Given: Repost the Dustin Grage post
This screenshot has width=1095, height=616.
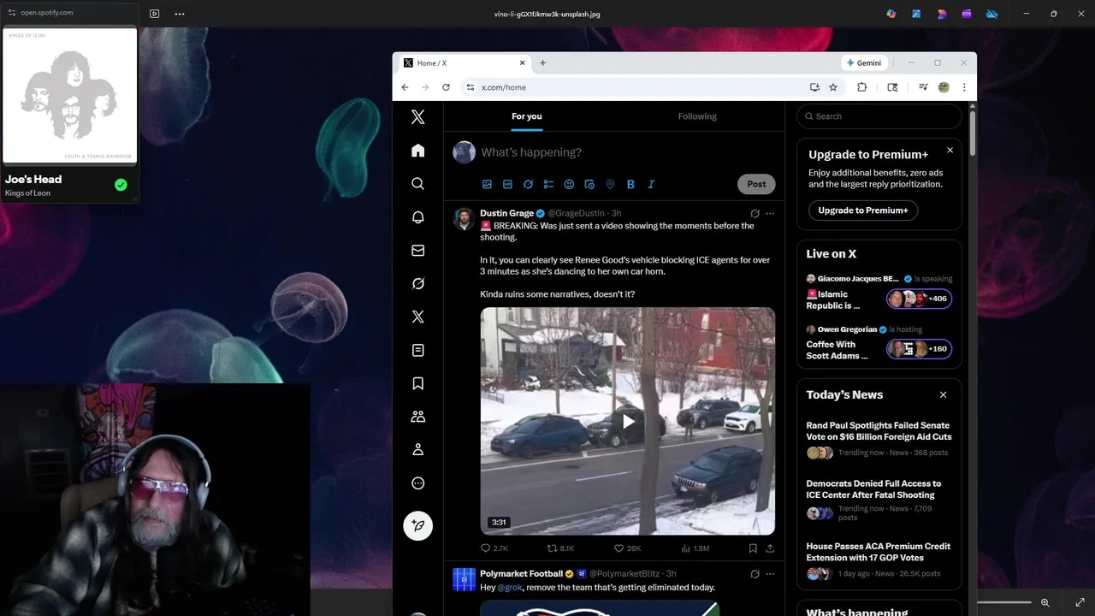Looking at the screenshot, I should [x=560, y=548].
